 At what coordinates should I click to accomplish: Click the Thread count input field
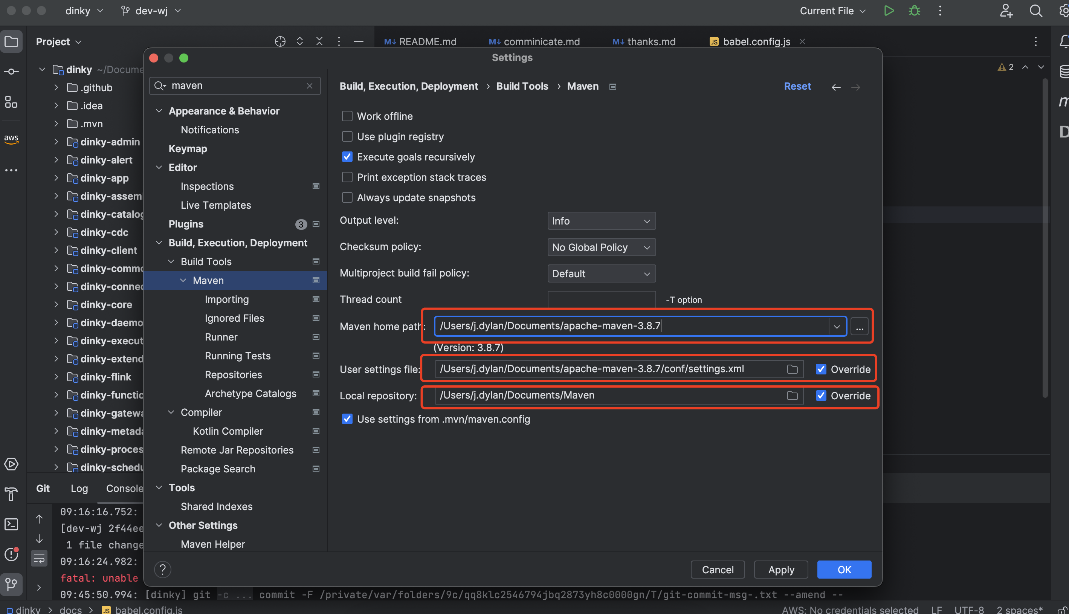[601, 299]
